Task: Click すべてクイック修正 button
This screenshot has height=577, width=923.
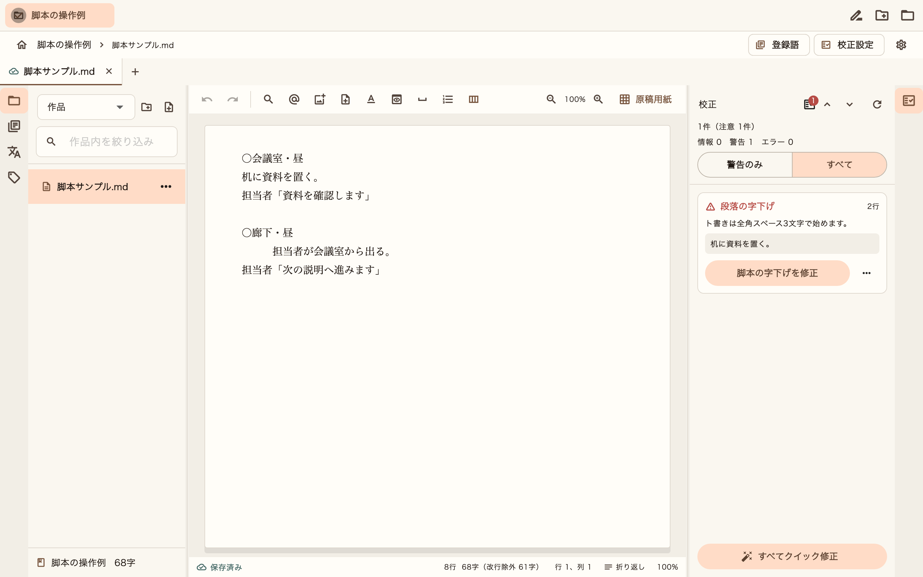Action: 792,556
